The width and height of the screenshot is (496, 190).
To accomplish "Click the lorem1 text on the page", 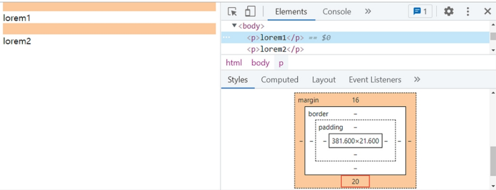I will [16, 18].
